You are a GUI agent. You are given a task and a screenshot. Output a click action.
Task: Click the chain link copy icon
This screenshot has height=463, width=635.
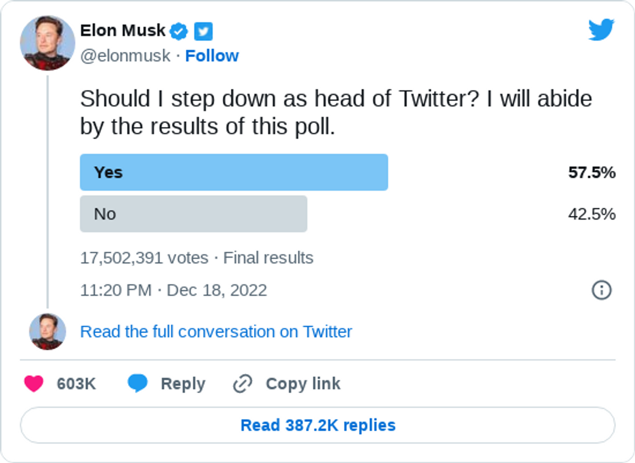(242, 384)
